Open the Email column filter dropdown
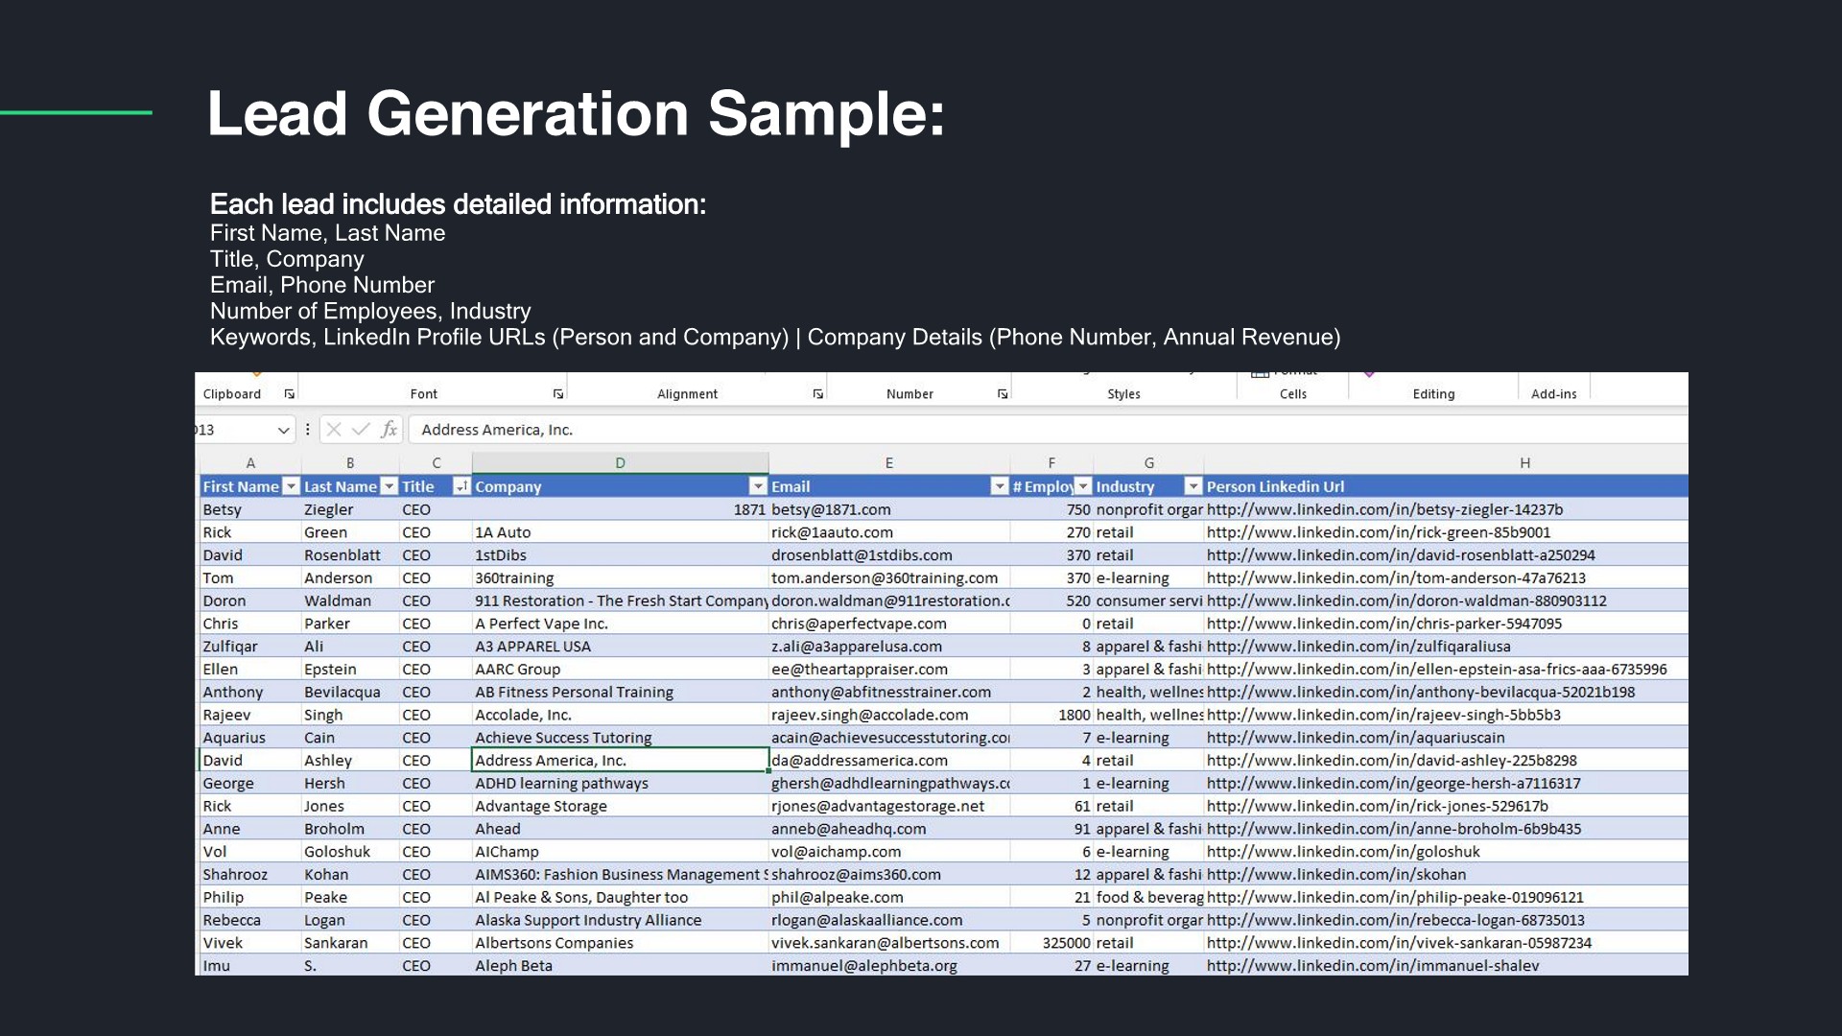The width and height of the screenshot is (1842, 1036). point(999,486)
